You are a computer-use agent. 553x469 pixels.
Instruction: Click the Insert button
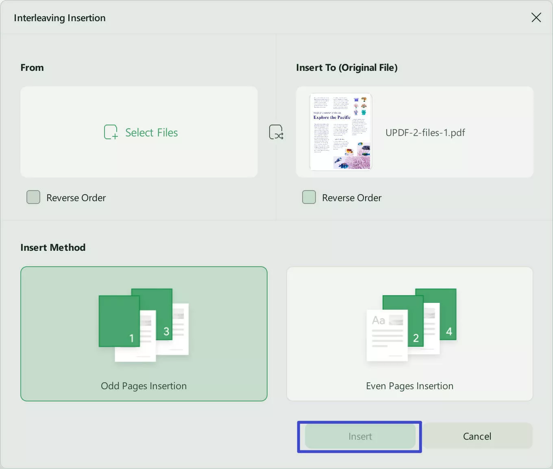359,436
